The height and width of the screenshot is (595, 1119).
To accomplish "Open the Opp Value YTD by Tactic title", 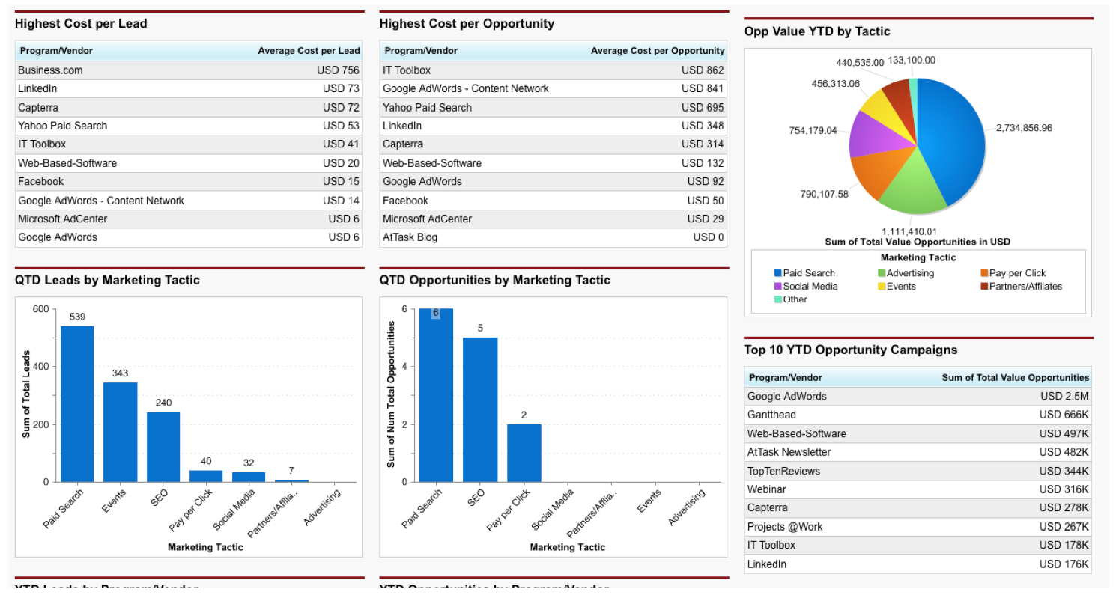I will coord(817,31).
